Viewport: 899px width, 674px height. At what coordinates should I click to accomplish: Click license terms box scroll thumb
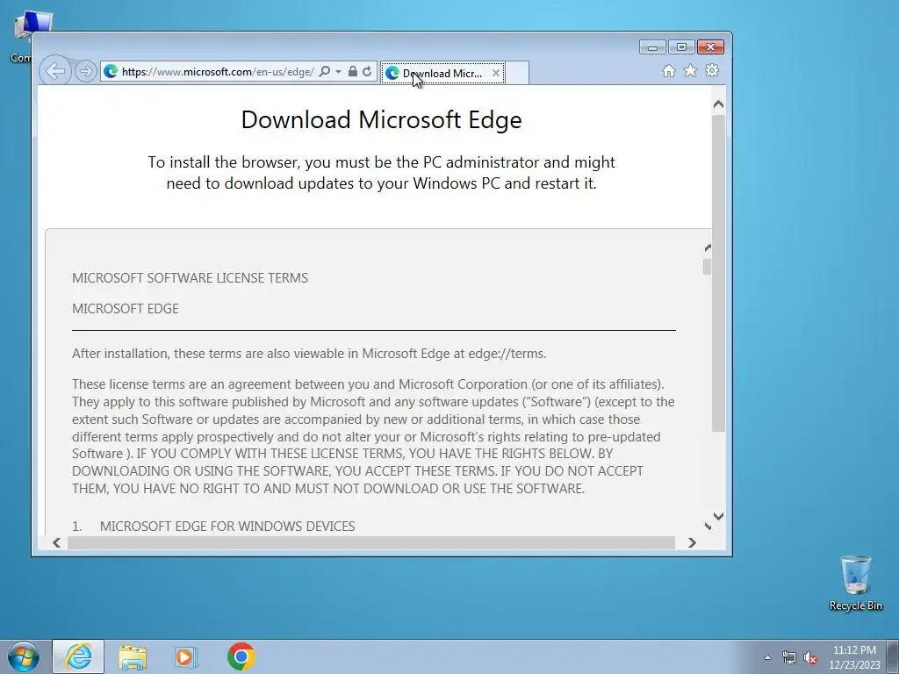point(707,267)
